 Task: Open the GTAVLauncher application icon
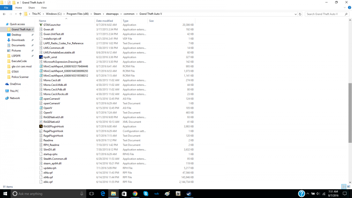(41, 25)
